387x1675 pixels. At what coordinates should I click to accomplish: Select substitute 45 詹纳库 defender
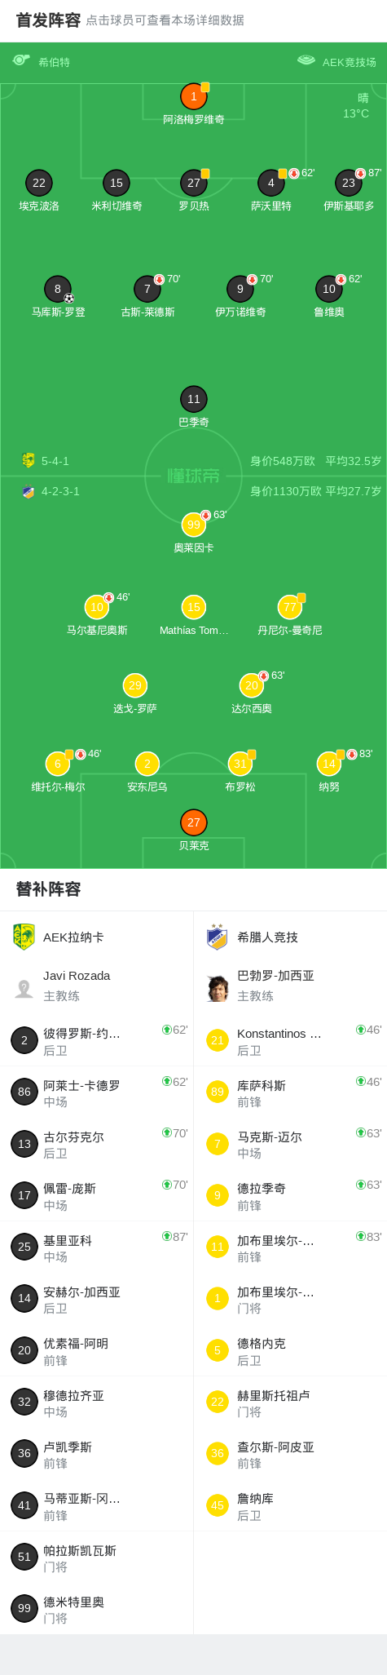(290, 1505)
